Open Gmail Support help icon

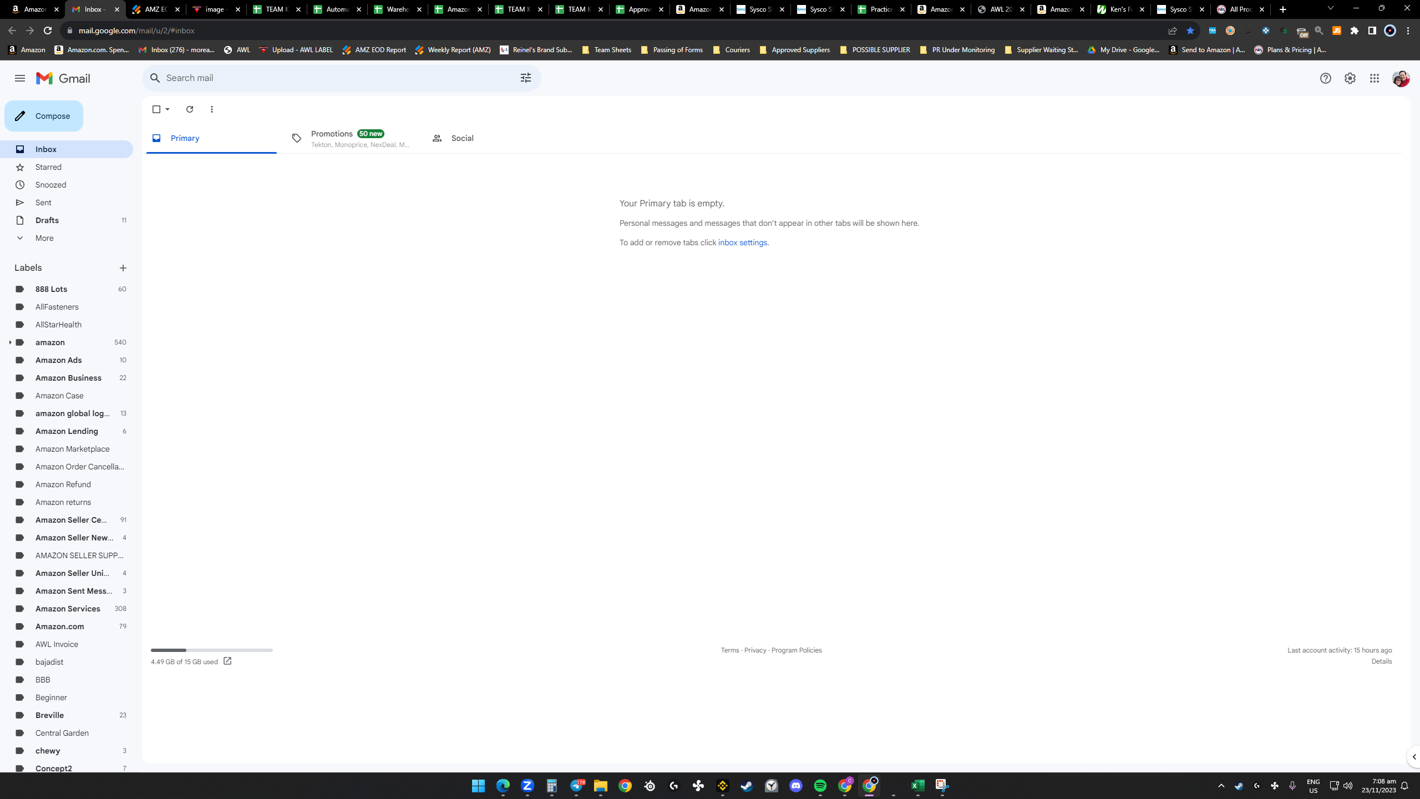1326,78
